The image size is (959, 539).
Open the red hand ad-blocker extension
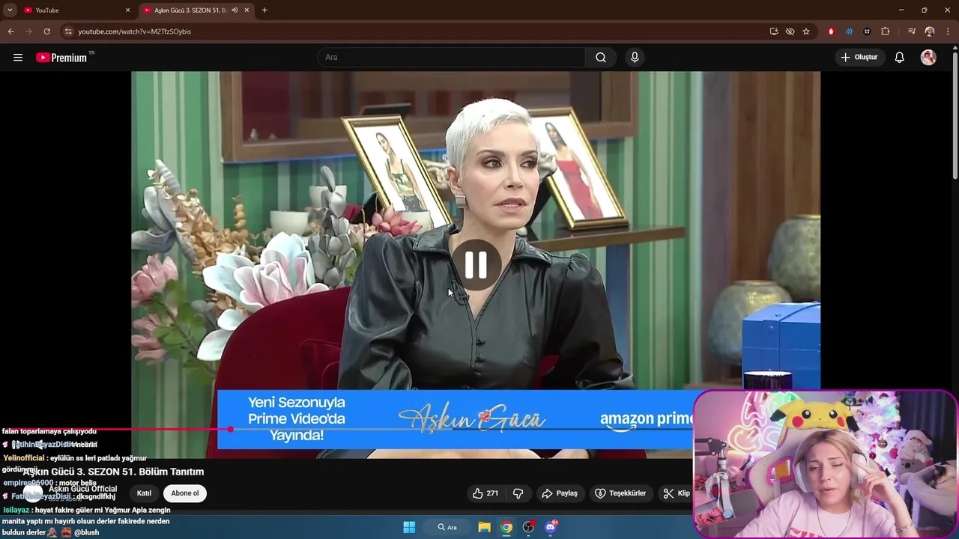831,31
